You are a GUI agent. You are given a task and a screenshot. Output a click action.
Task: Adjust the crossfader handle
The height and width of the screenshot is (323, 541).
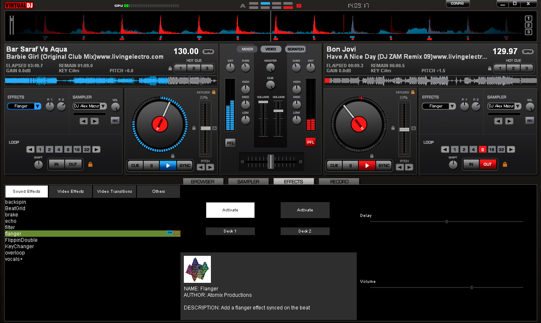tap(270, 161)
